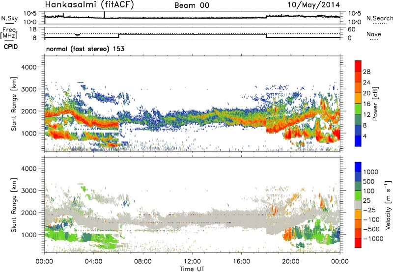Click the -25 tick on velocity colorbar
The height and width of the screenshot is (272, 393).
click(370, 210)
